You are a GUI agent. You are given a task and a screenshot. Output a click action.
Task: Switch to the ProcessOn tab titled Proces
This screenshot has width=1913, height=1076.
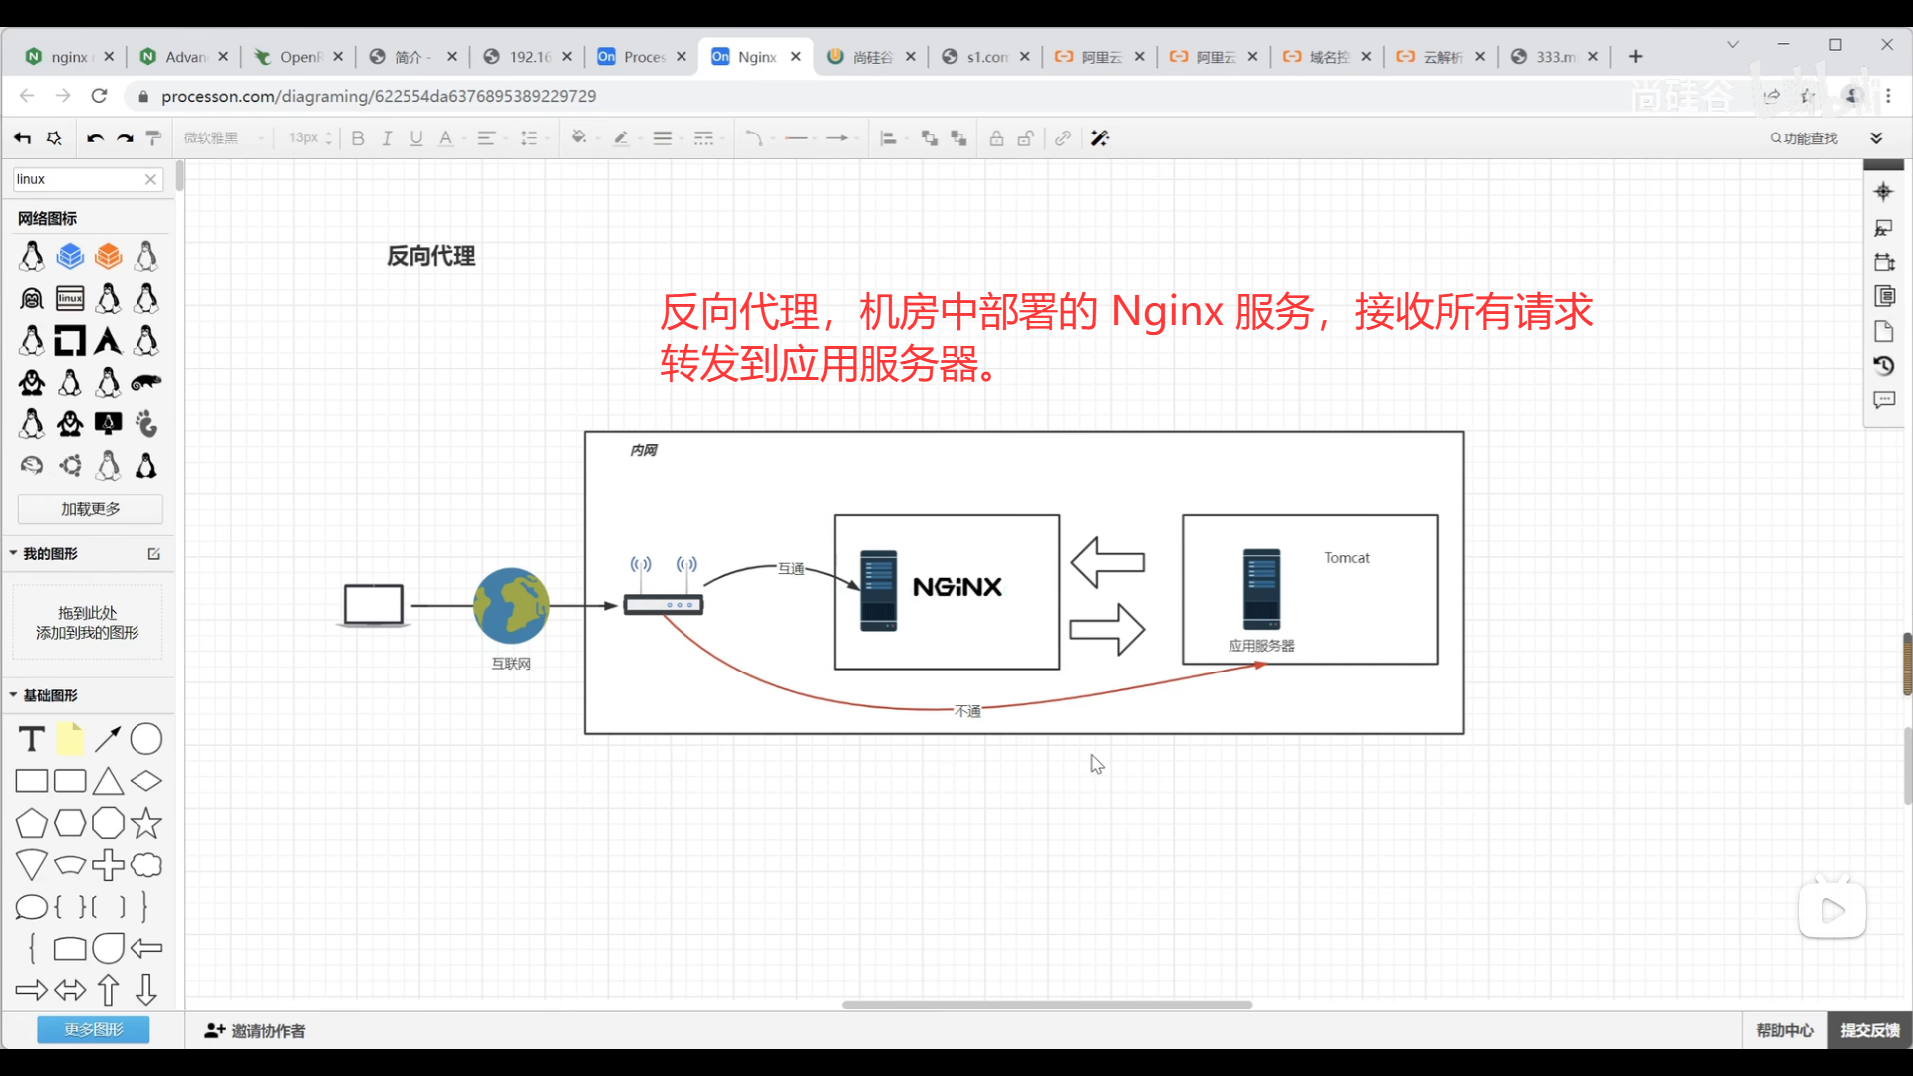point(633,57)
